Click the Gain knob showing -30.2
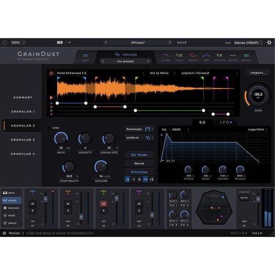This screenshot has height=275, width=275. (x=258, y=95)
